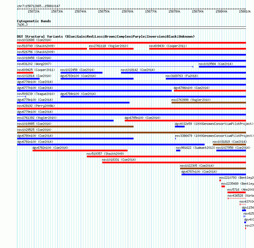Open nsv436528 variant label
The height and width of the screenshot is (248, 254).
pos(241,196)
